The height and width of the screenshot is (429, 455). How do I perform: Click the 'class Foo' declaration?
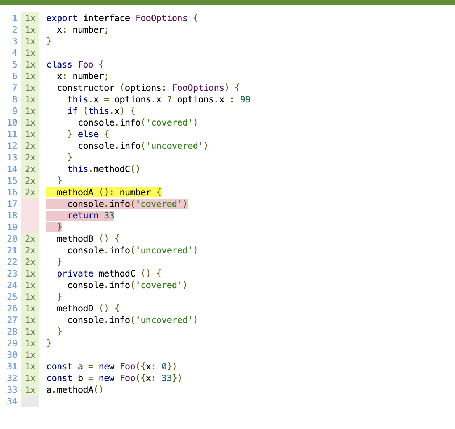[x=70, y=65]
